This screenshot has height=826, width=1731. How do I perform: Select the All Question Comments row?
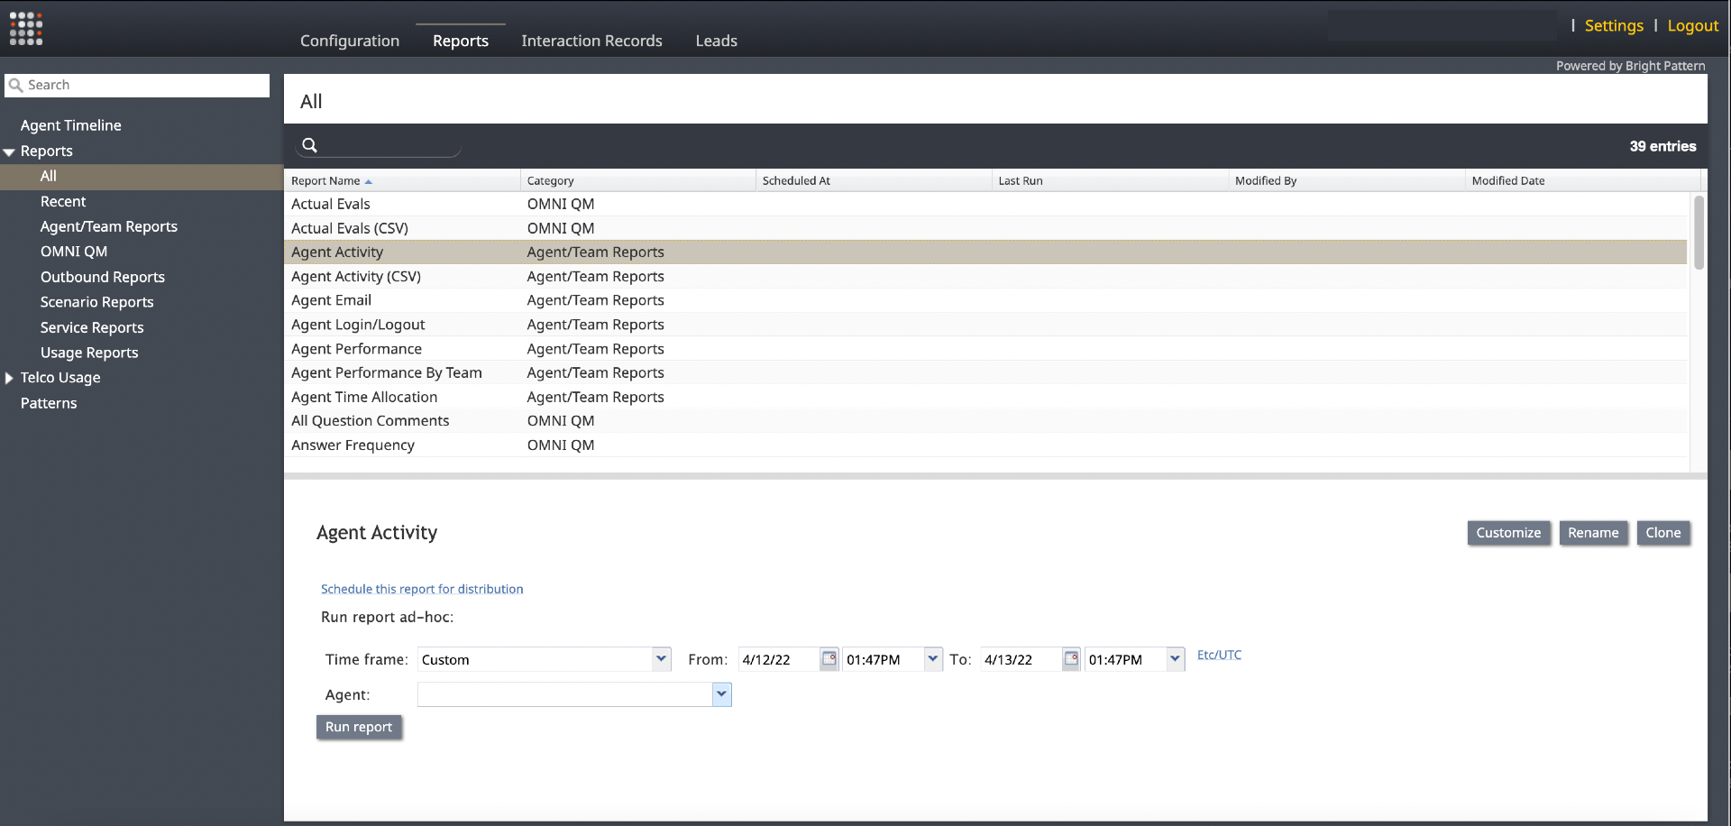[985, 420]
